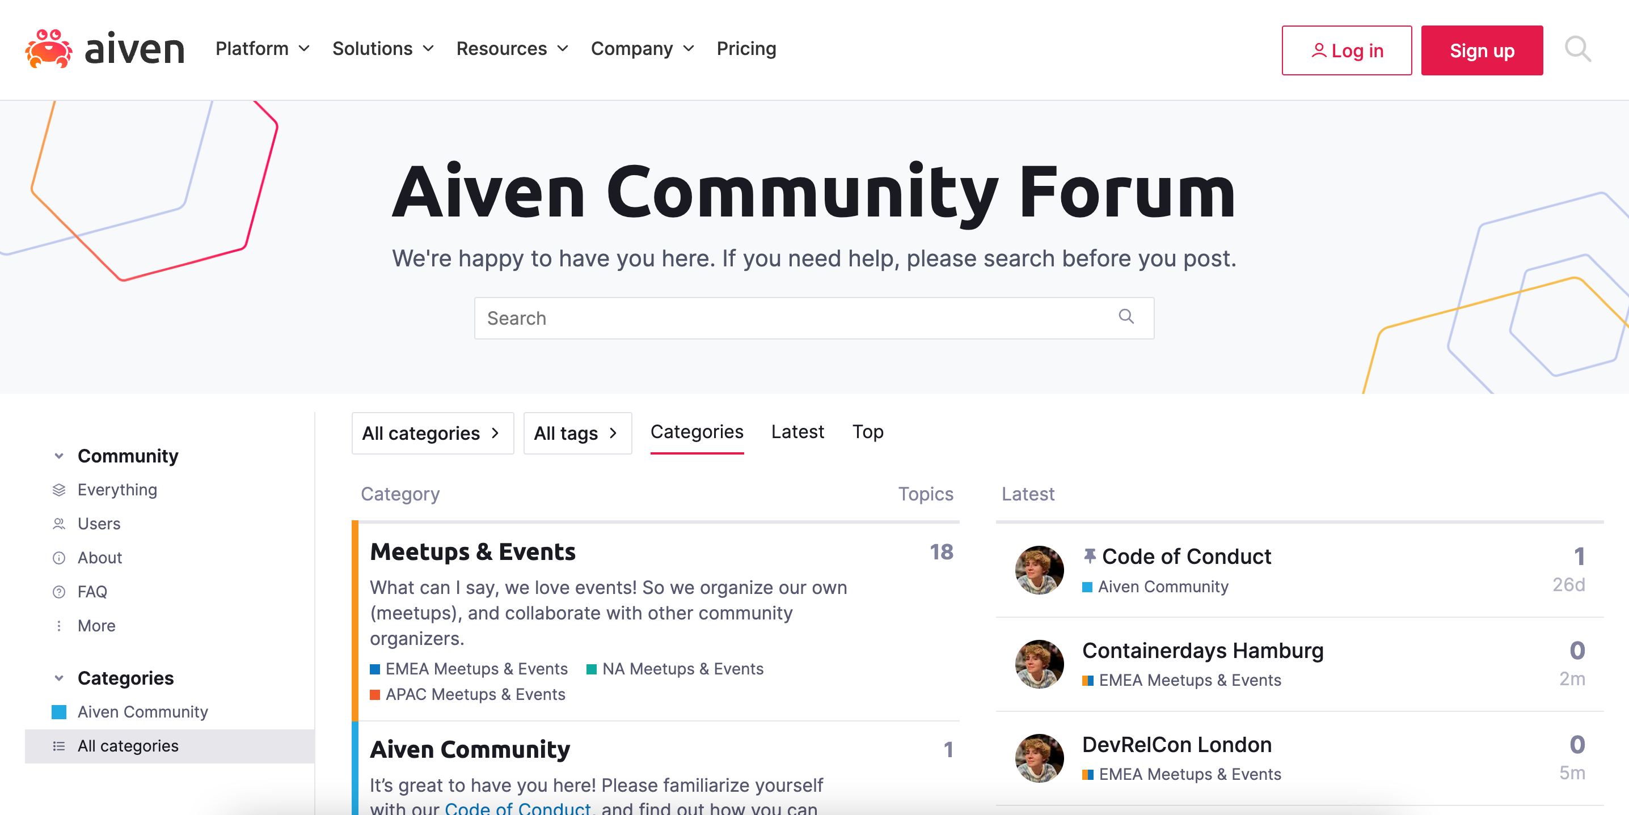Collapse the Categories sidebar section
This screenshot has height=815, width=1629.
(59, 678)
